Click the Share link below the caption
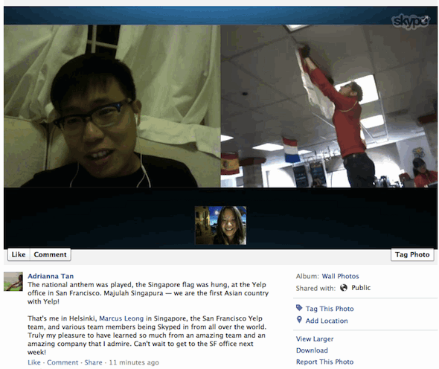 pyautogui.click(x=93, y=362)
